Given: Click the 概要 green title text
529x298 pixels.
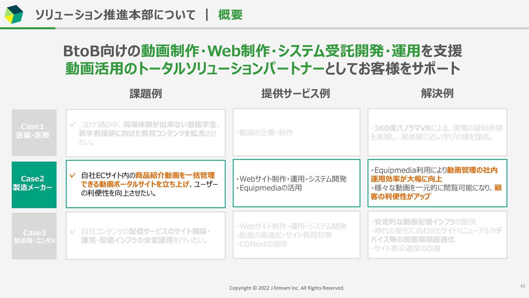Looking at the screenshot, I should click(x=230, y=15).
